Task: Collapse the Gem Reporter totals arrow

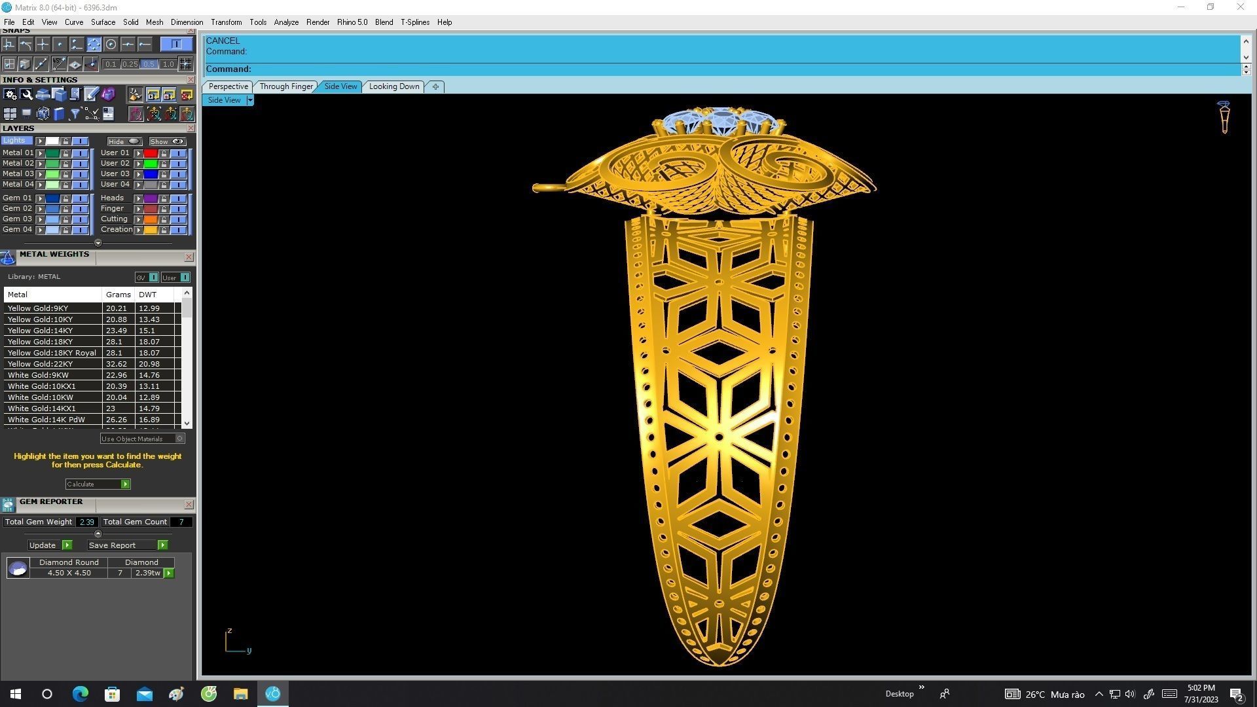Action: [98, 534]
